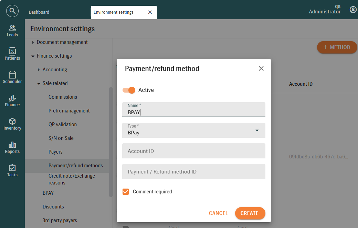Close the Environment settings tab
The height and width of the screenshot is (228, 358).
[x=150, y=12]
